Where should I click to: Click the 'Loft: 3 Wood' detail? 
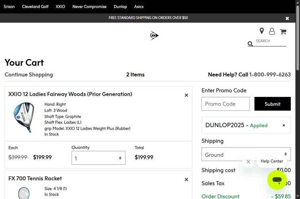[56, 111]
